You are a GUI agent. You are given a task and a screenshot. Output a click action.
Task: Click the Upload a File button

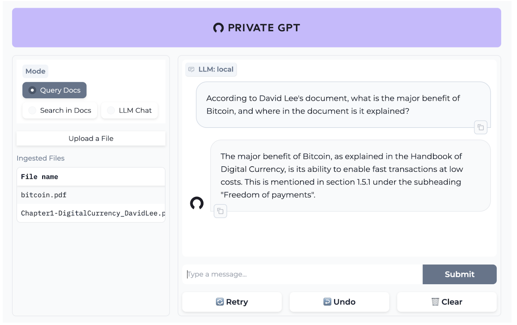(x=90, y=138)
